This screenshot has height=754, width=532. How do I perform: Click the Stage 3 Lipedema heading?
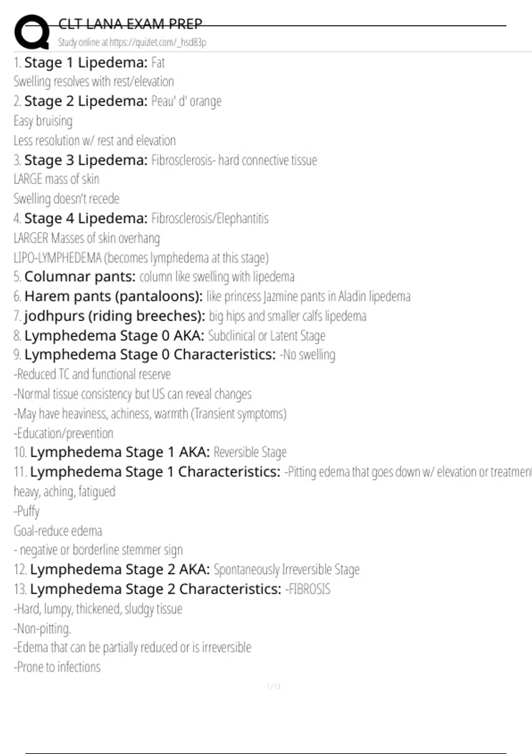[86, 160]
